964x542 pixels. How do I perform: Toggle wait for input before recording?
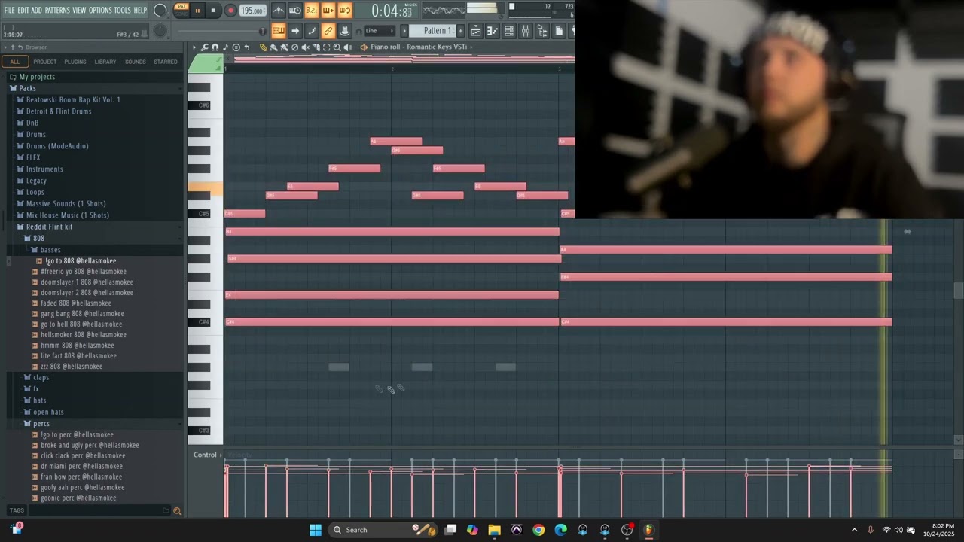[x=295, y=11]
